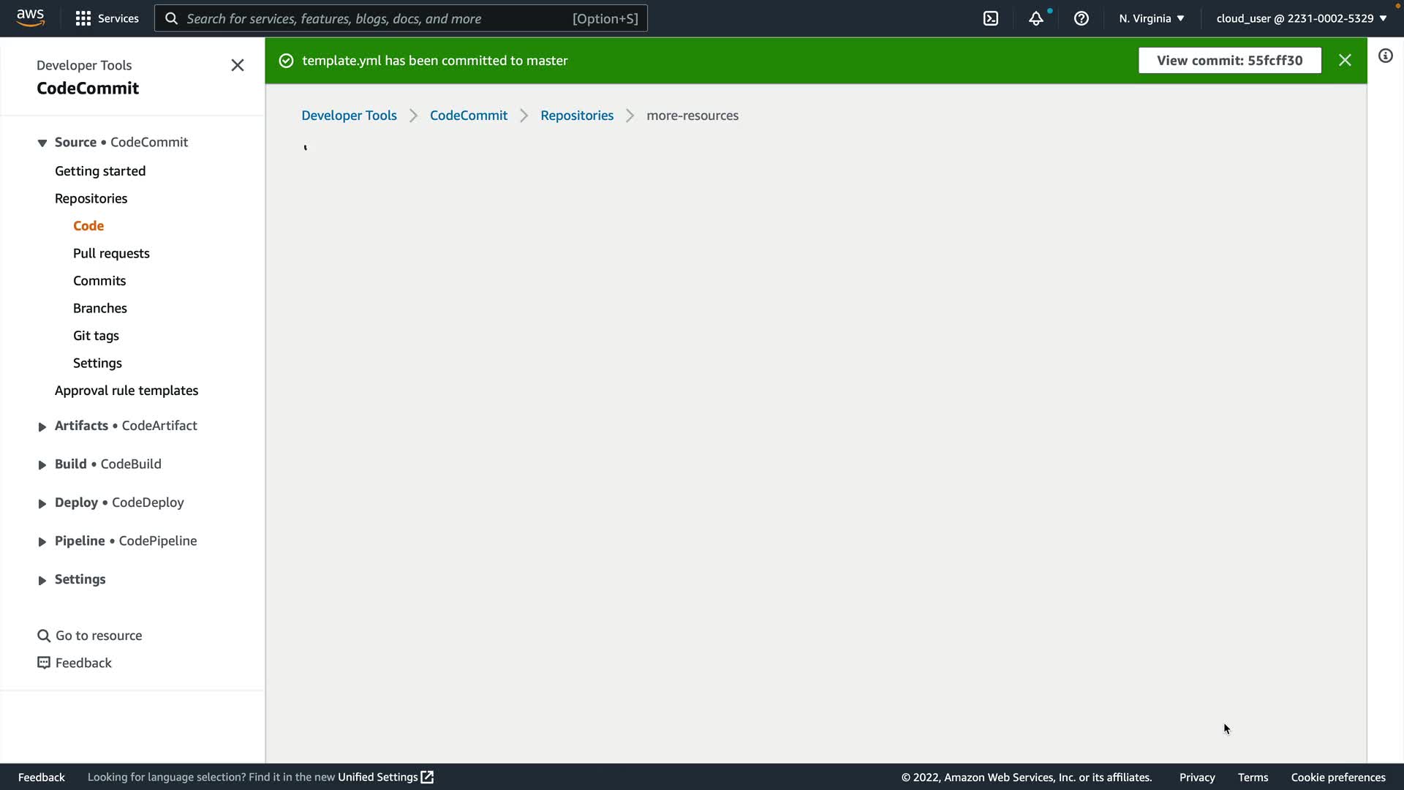Dismiss the green success banner
The height and width of the screenshot is (790, 1404).
(x=1345, y=61)
